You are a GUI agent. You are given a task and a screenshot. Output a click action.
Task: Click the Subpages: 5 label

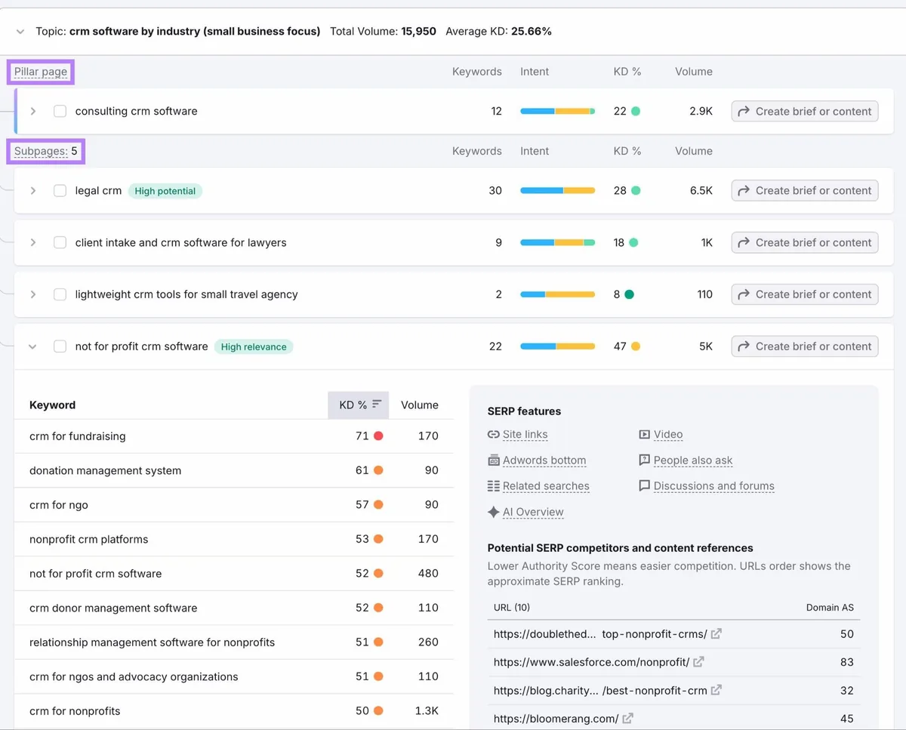pyautogui.click(x=45, y=151)
